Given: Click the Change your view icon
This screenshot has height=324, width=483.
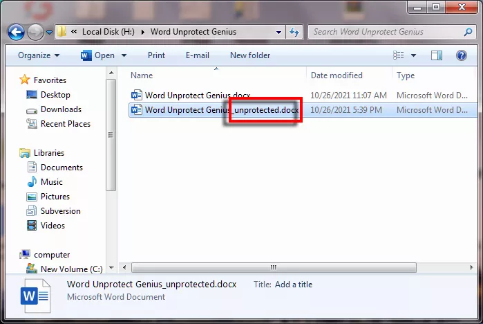Looking at the screenshot, I should [398, 55].
